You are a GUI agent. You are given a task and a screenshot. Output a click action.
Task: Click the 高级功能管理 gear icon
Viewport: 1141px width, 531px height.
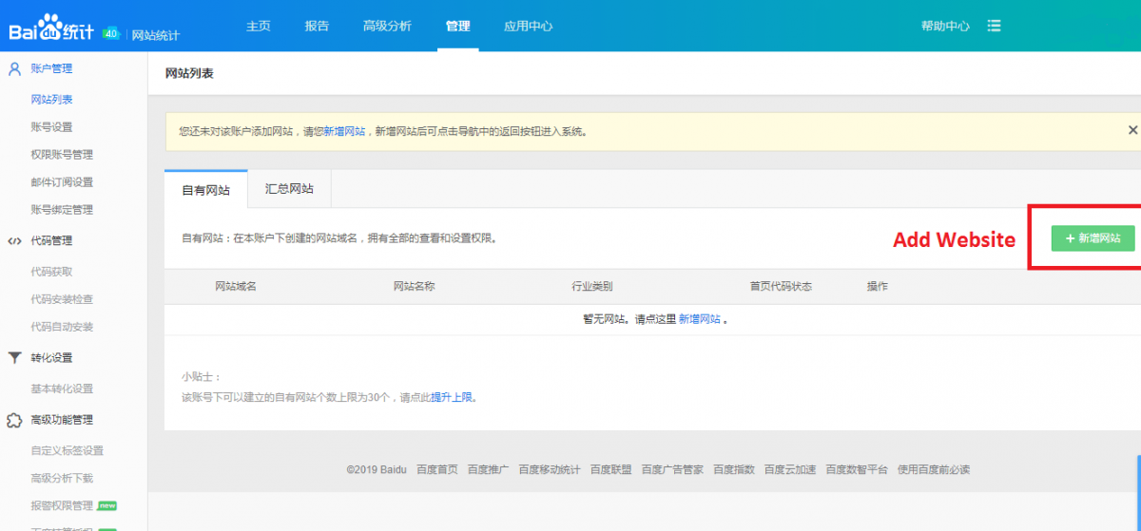click(x=14, y=420)
